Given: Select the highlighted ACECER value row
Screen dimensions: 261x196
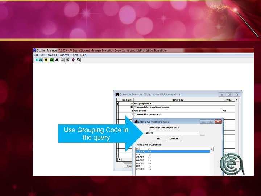Looking at the screenshot, I should click(x=173, y=151).
